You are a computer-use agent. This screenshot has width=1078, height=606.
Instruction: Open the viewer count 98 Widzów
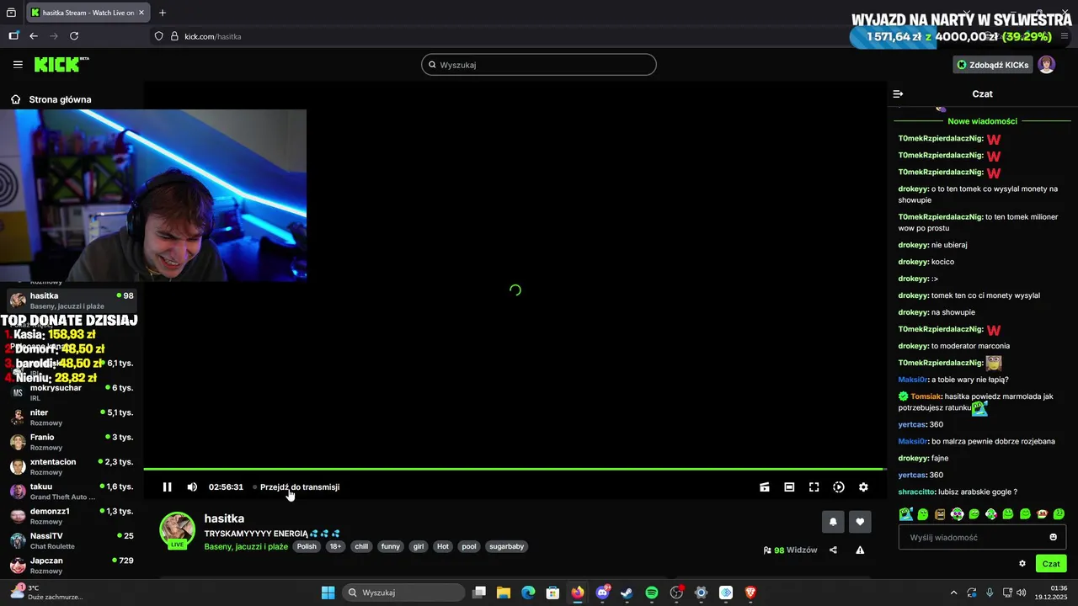click(x=790, y=550)
